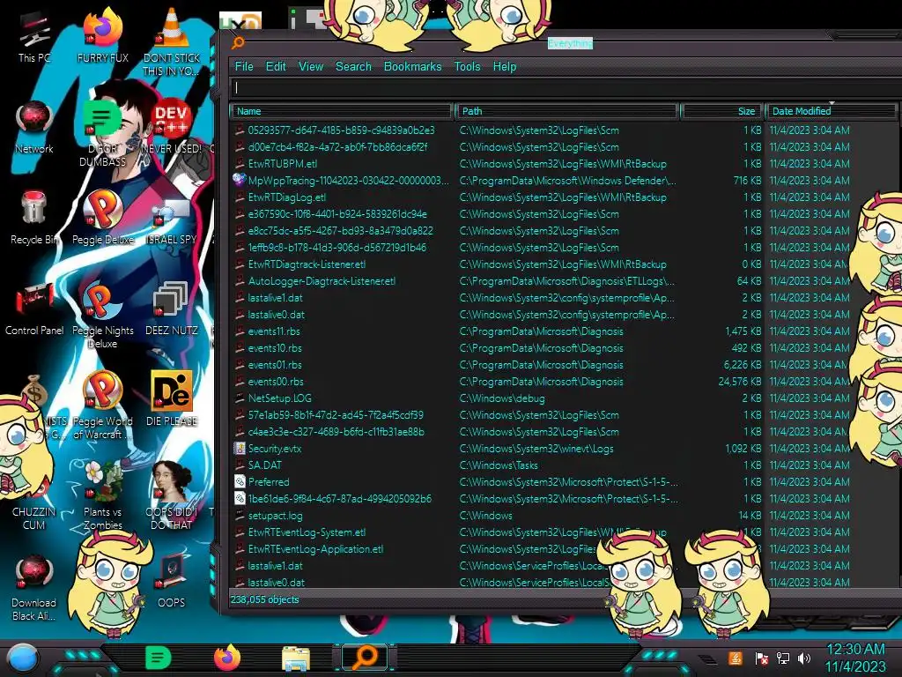Click the 24,576 KB size cell
The image size is (902, 677).
point(739,381)
